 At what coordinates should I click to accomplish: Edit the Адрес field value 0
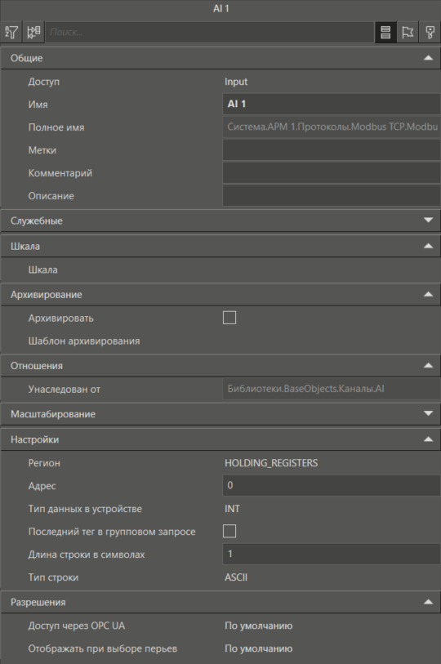[x=332, y=485]
